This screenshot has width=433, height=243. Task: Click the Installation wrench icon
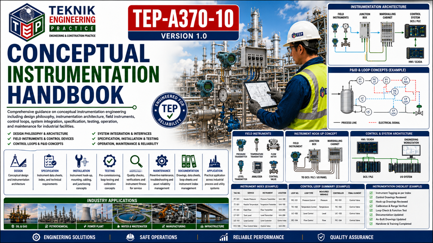point(81,161)
